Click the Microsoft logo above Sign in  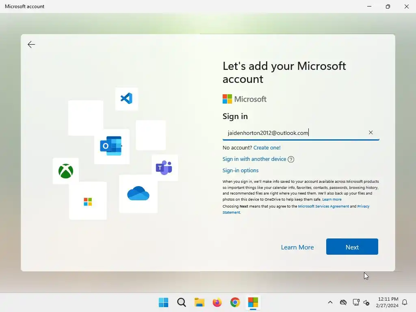tap(244, 99)
